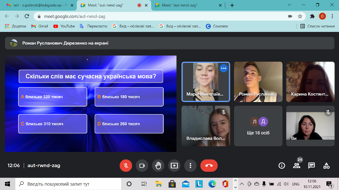The image size is (339, 190).
Task: Expand the 'Ще 18 осіб' participants tile
Action: 258,126
